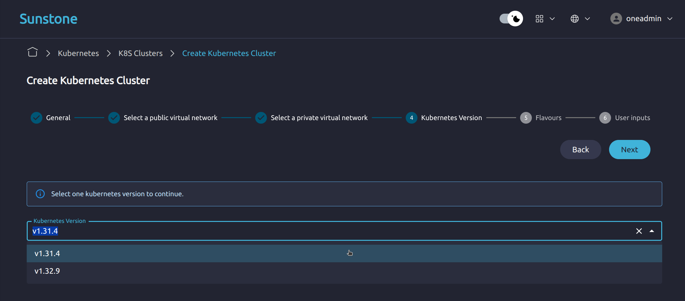
Task: Open the K8S Clusters breadcrumb link
Action: (140, 53)
